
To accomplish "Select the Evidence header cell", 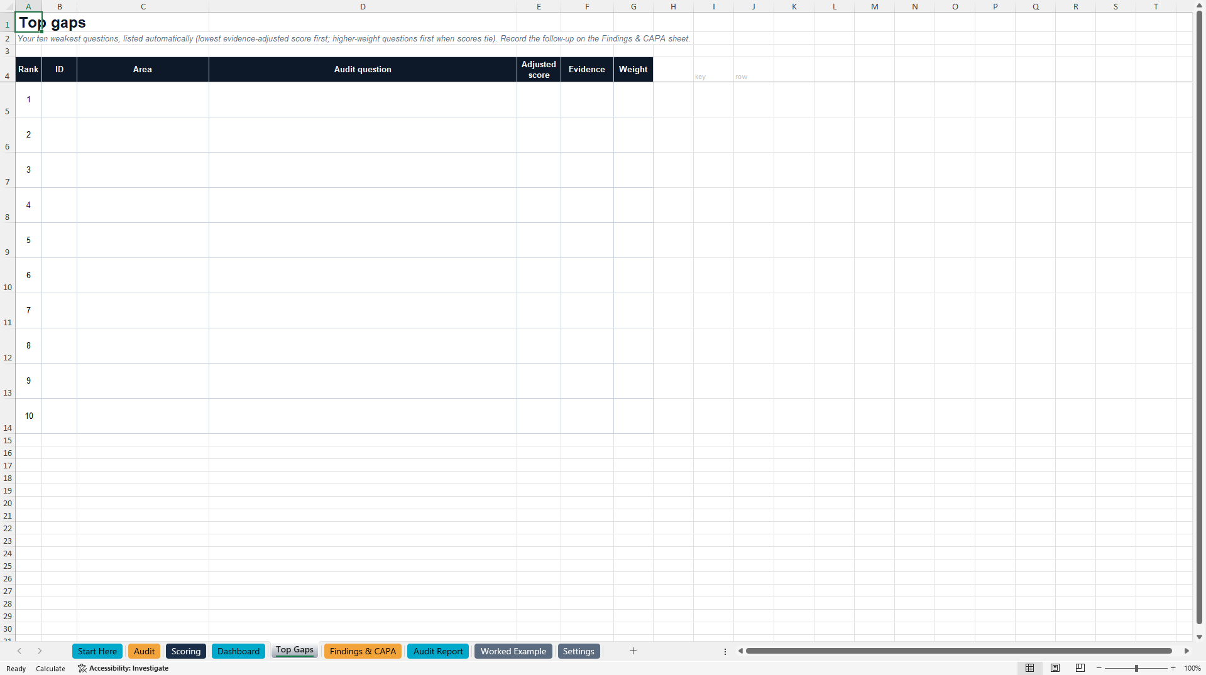I will (587, 70).
